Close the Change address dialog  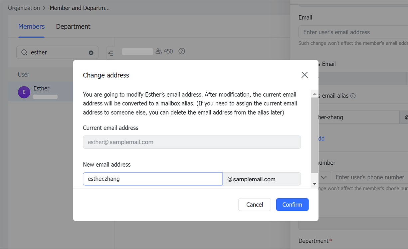305,75
